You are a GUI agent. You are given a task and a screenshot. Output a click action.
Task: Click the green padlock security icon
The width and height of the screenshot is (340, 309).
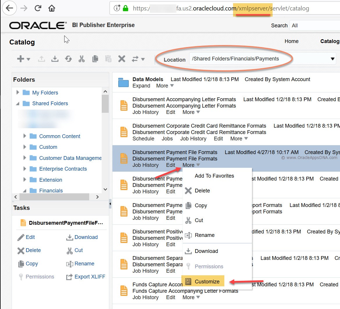click(x=126, y=8)
